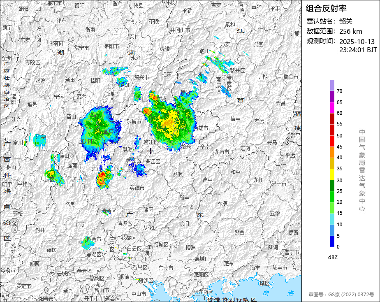Pick the yellow 30–35 dBZ legend swatch
Screen dimensions: 380x302
point(332,174)
